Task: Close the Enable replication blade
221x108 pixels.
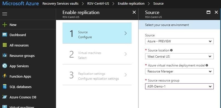Action: click(x=134, y=12)
